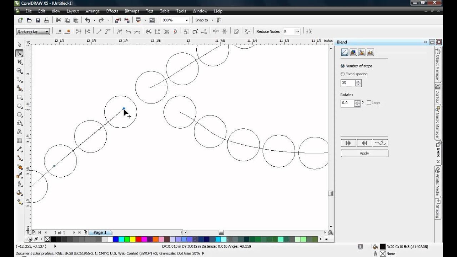Click the Paste clipboard icon
Screen dimensions: 457x257
click(76, 20)
